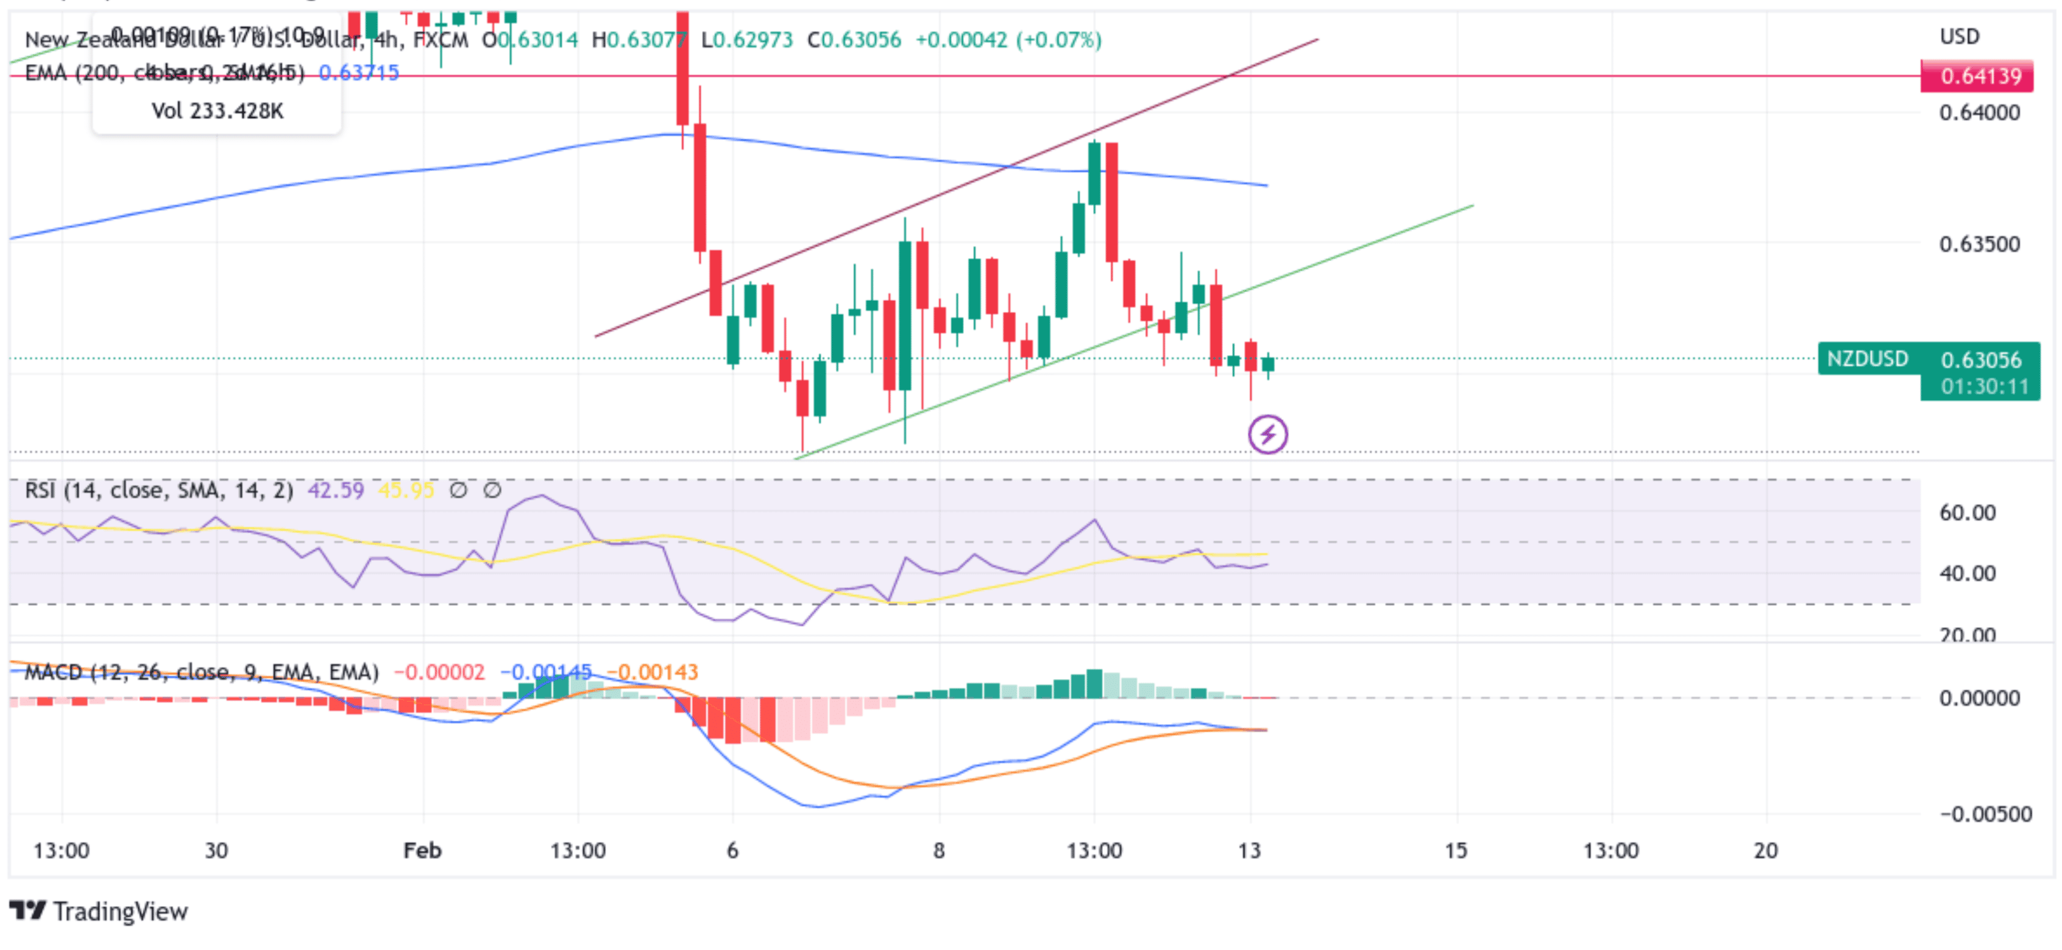The height and width of the screenshot is (950, 2062).
Task: Click the MACD -0.00500 axis label
Action: tap(1986, 814)
